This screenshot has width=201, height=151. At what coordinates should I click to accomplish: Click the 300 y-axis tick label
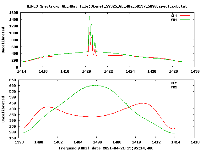pyautogui.click(x=13, y=120)
